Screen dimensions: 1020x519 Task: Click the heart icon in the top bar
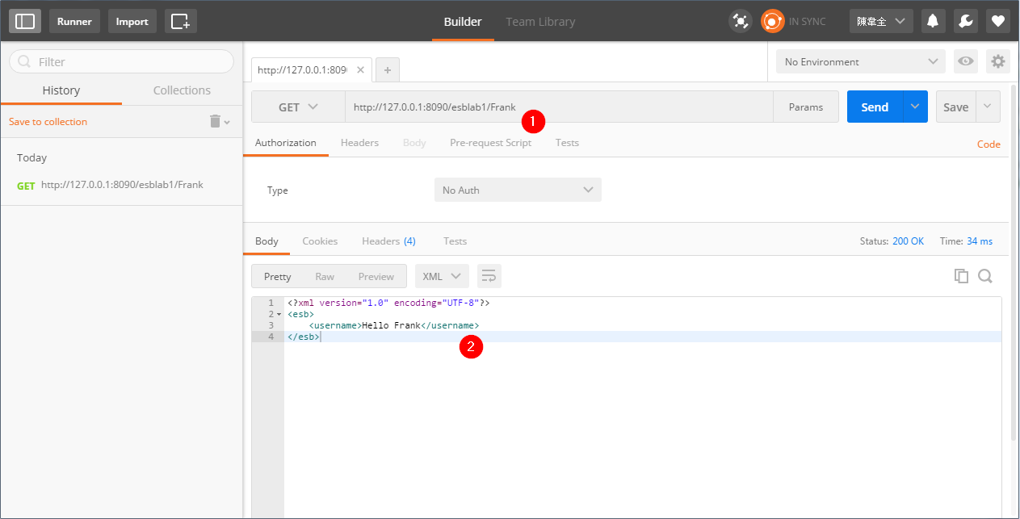(x=998, y=21)
